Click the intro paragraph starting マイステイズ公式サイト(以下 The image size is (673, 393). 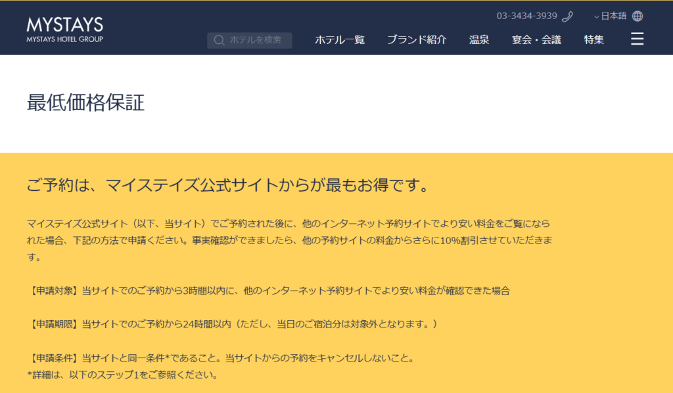289,240
